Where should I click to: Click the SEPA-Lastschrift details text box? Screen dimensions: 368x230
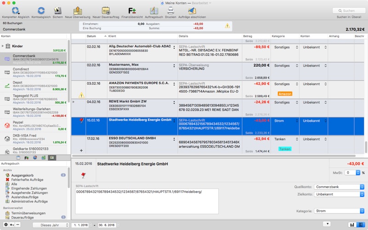click(x=147, y=201)
